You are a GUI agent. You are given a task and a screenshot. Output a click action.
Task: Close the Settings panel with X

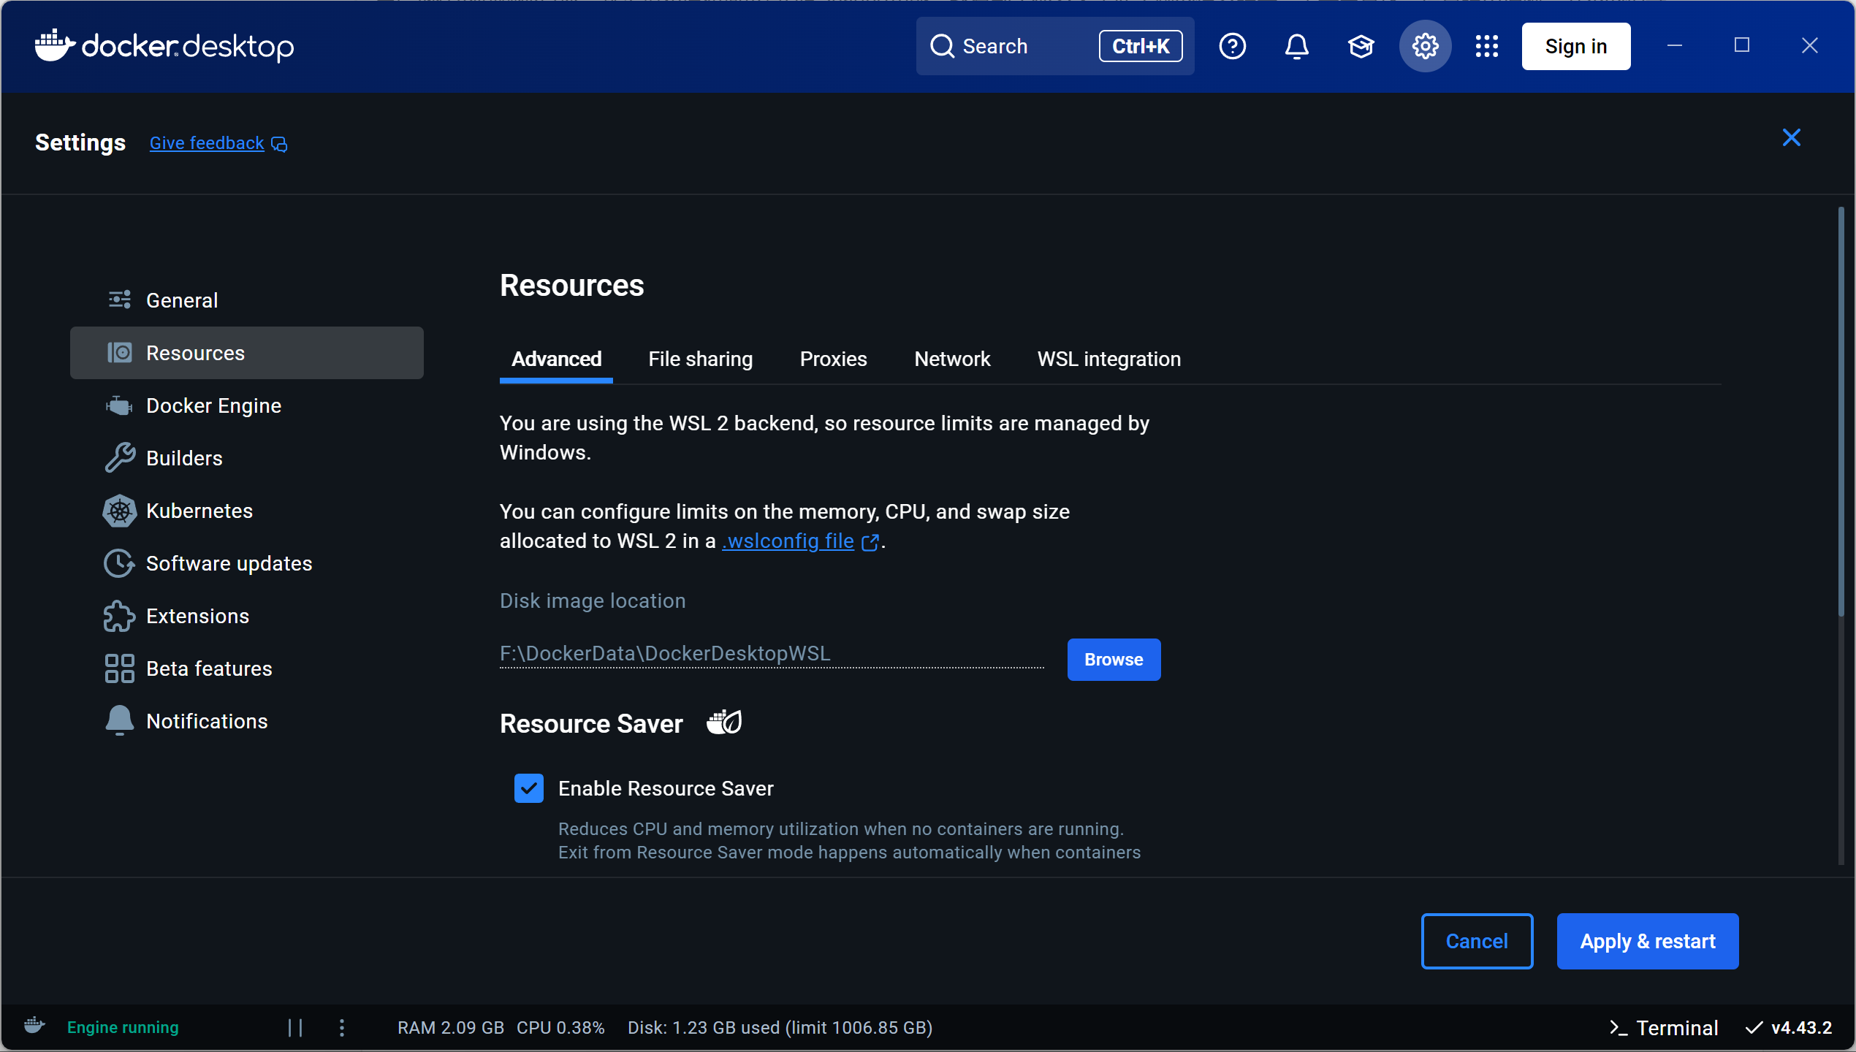point(1791,137)
